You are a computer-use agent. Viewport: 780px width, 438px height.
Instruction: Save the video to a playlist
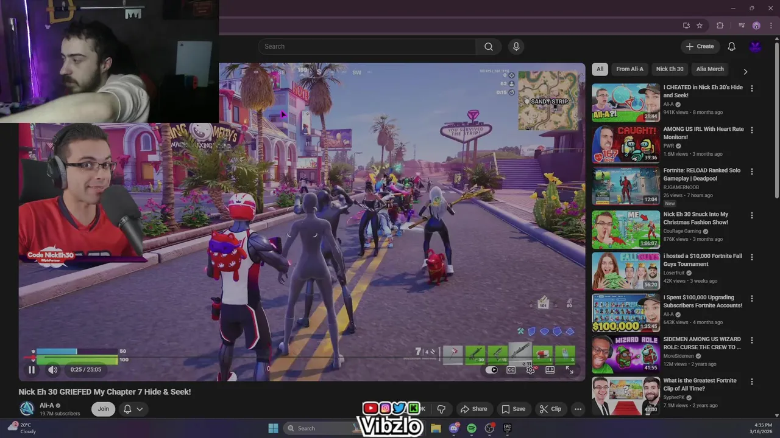pyautogui.click(x=513, y=409)
